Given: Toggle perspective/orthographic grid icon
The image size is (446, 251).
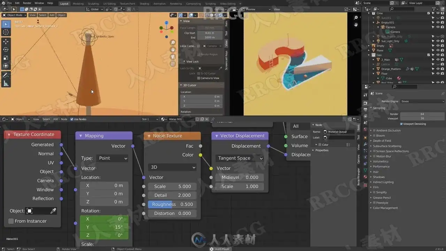Looking at the screenshot, I should [173, 64].
